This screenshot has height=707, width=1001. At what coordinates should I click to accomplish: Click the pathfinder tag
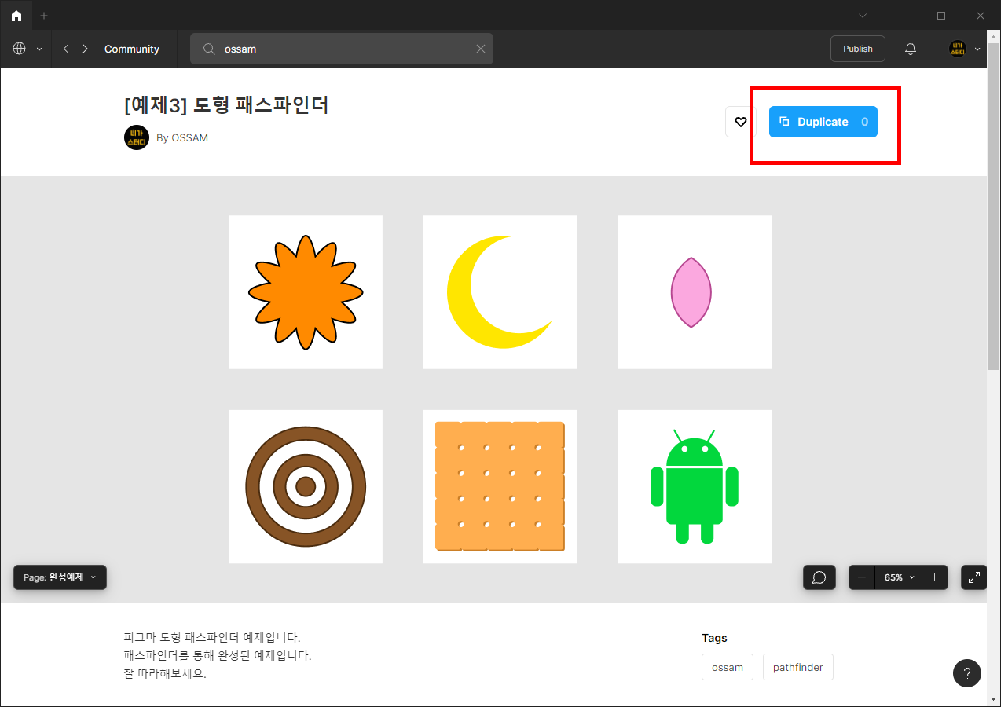798,667
